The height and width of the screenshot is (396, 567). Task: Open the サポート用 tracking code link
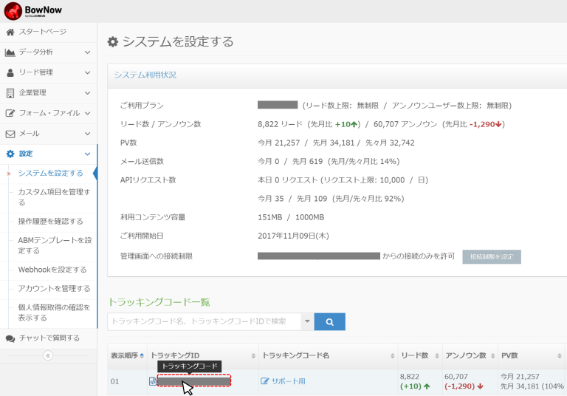288,381
